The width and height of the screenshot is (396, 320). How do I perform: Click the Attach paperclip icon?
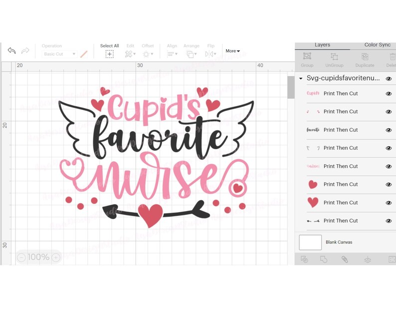[345, 259]
